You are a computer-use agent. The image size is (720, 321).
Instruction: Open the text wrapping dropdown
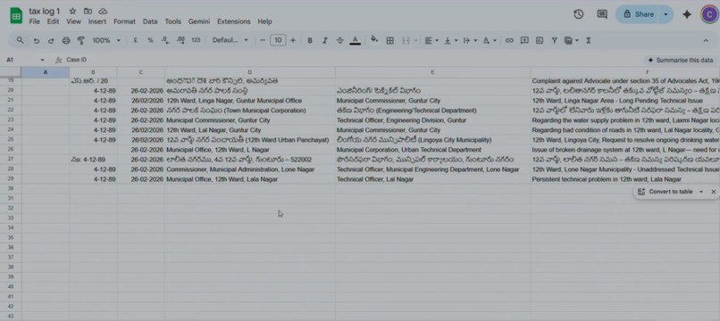pos(470,40)
